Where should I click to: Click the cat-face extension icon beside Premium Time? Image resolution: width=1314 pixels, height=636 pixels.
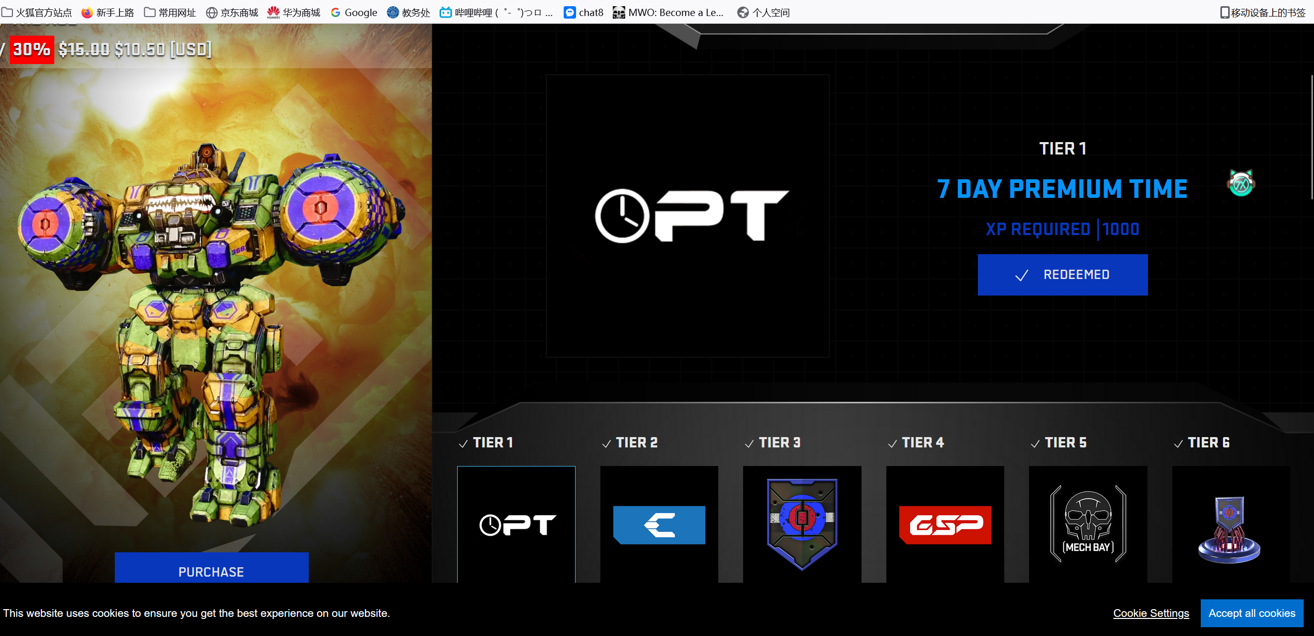(1241, 183)
